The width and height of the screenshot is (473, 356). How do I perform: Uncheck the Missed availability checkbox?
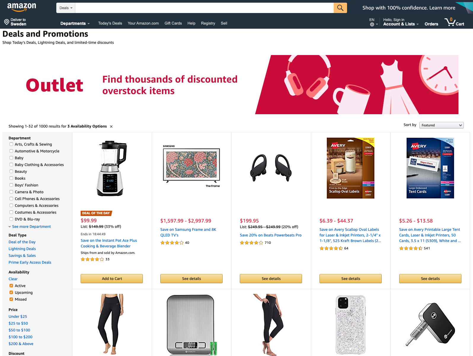point(11,299)
